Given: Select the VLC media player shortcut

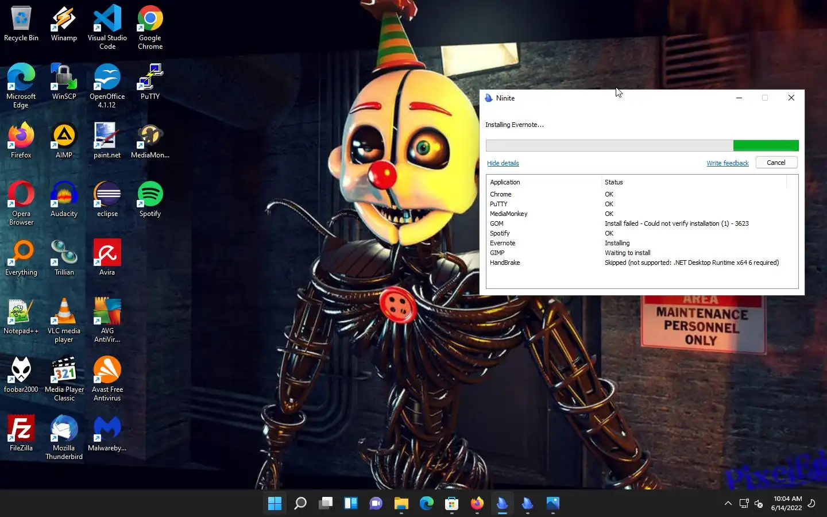Looking at the screenshot, I should [x=64, y=321].
